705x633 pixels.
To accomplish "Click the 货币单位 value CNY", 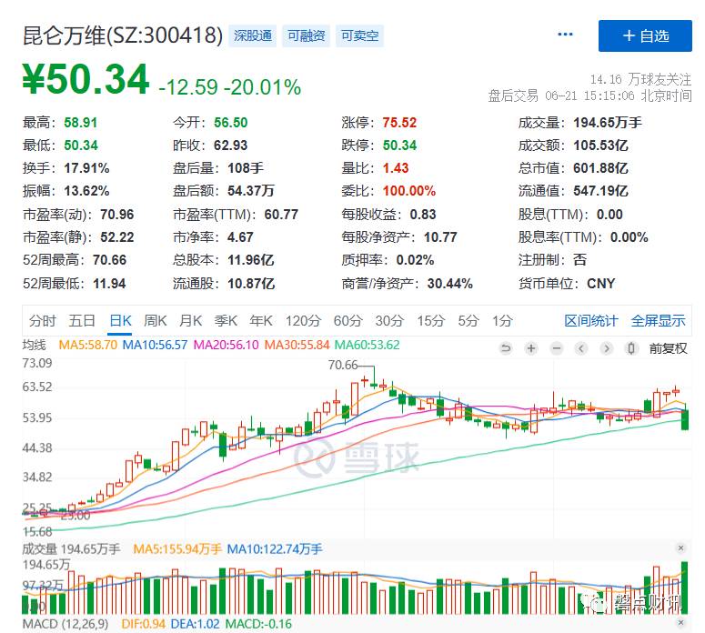I will (600, 284).
